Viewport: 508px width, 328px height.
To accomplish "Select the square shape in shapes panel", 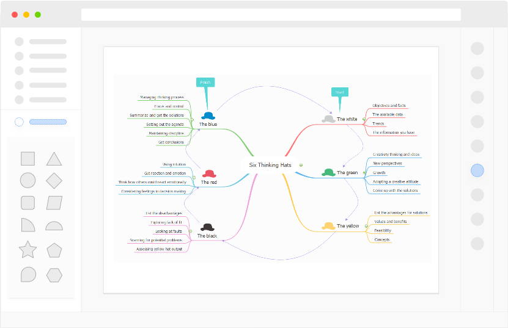I will [x=28, y=159].
